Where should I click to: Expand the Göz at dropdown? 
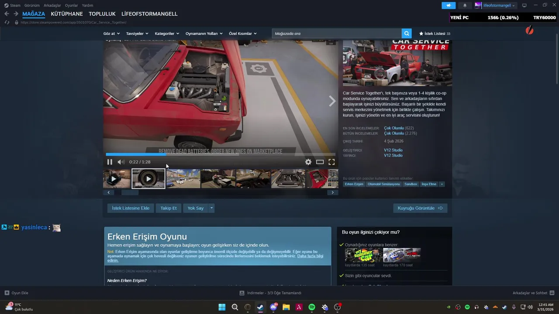pos(111,34)
